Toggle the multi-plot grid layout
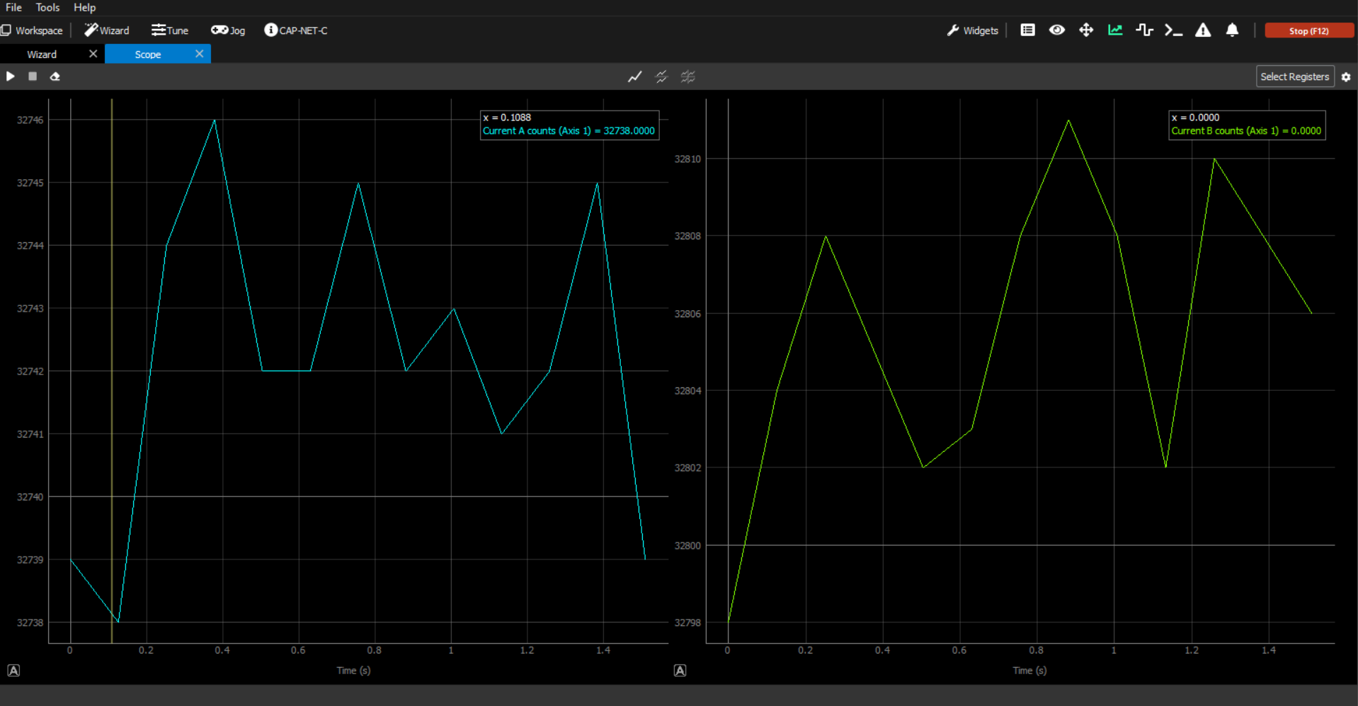Viewport: 1358px width, 706px height. pyautogui.click(x=687, y=76)
